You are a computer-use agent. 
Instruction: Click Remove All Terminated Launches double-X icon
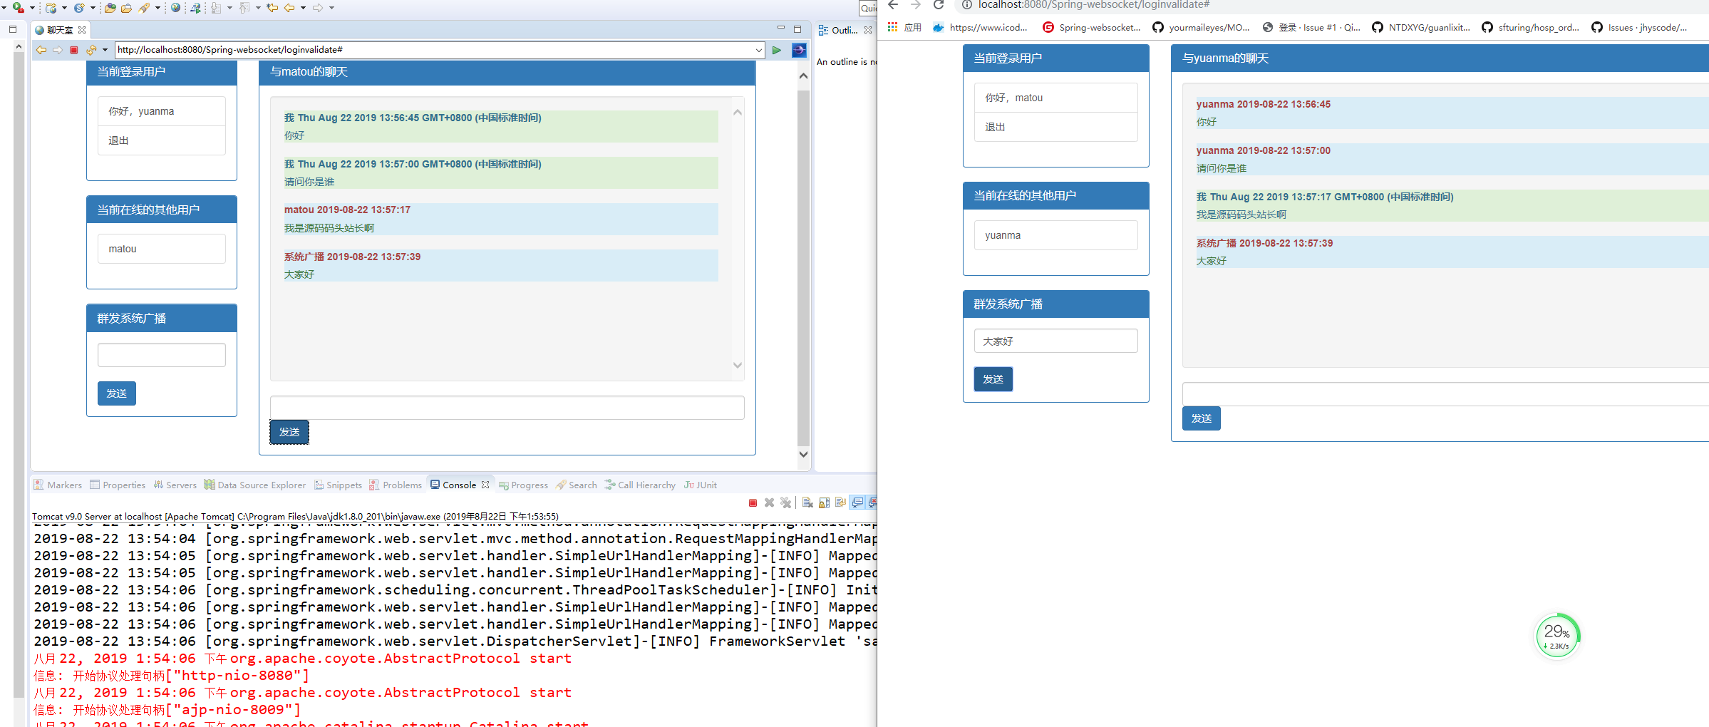(785, 503)
